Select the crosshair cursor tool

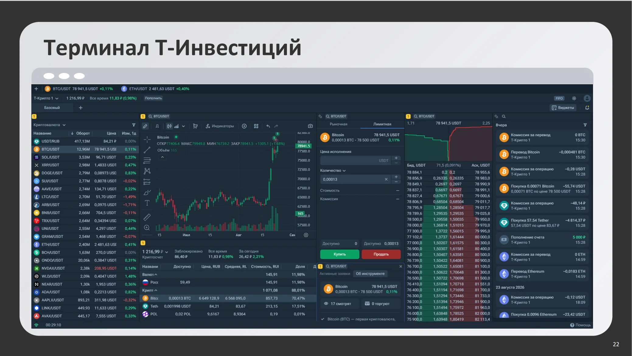coord(147,140)
